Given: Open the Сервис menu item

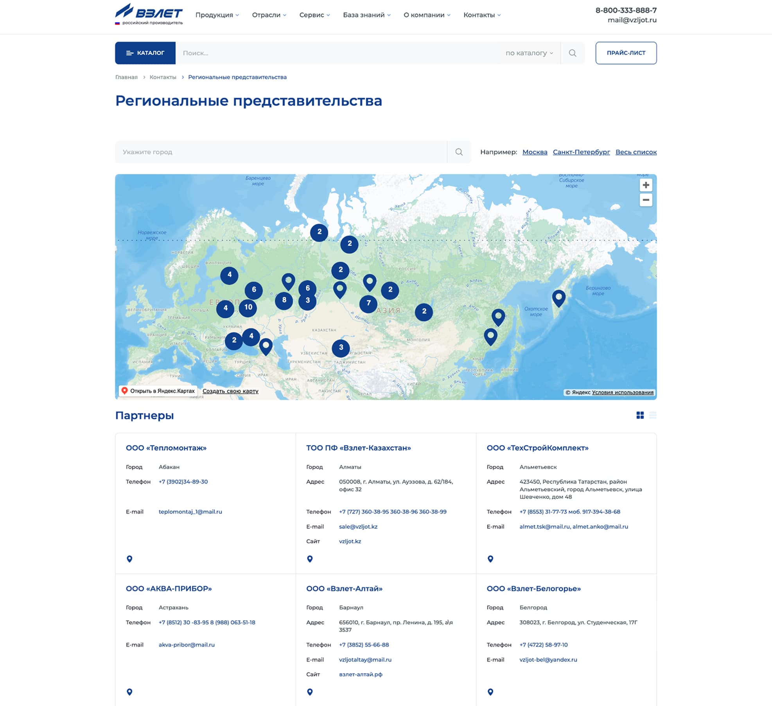Looking at the screenshot, I should (x=314, y=15).
